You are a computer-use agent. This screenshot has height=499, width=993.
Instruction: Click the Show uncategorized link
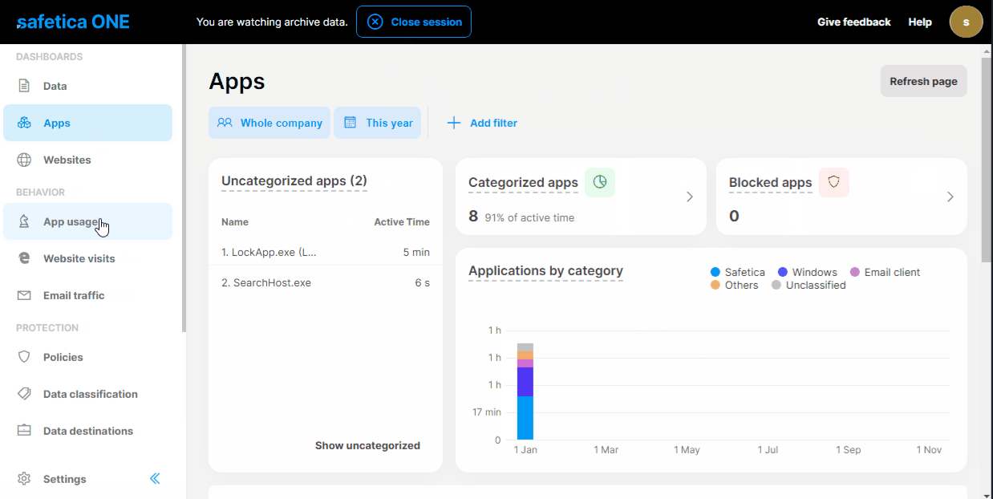367,445
